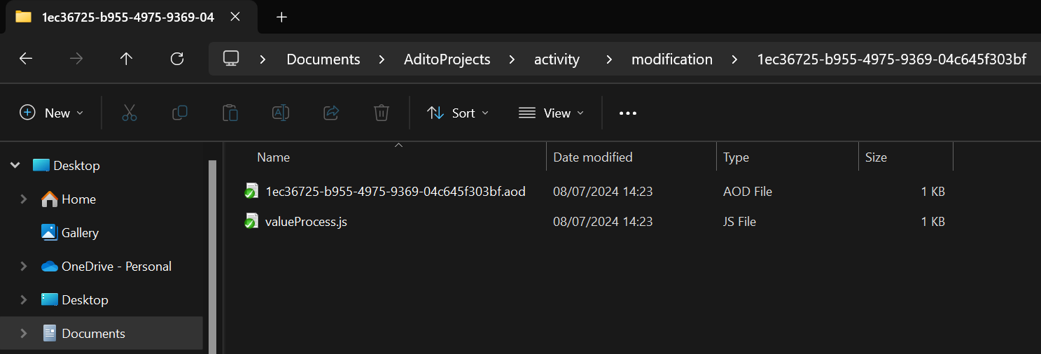Open the Sort options dropdown
1041x354 pixels.
[x=458, y=113]
